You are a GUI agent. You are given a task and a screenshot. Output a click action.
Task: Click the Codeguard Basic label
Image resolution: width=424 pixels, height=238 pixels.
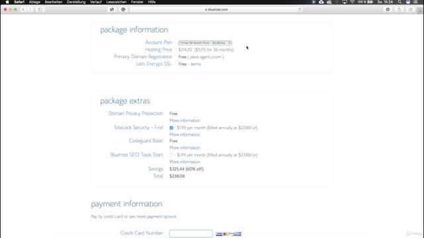146,141
